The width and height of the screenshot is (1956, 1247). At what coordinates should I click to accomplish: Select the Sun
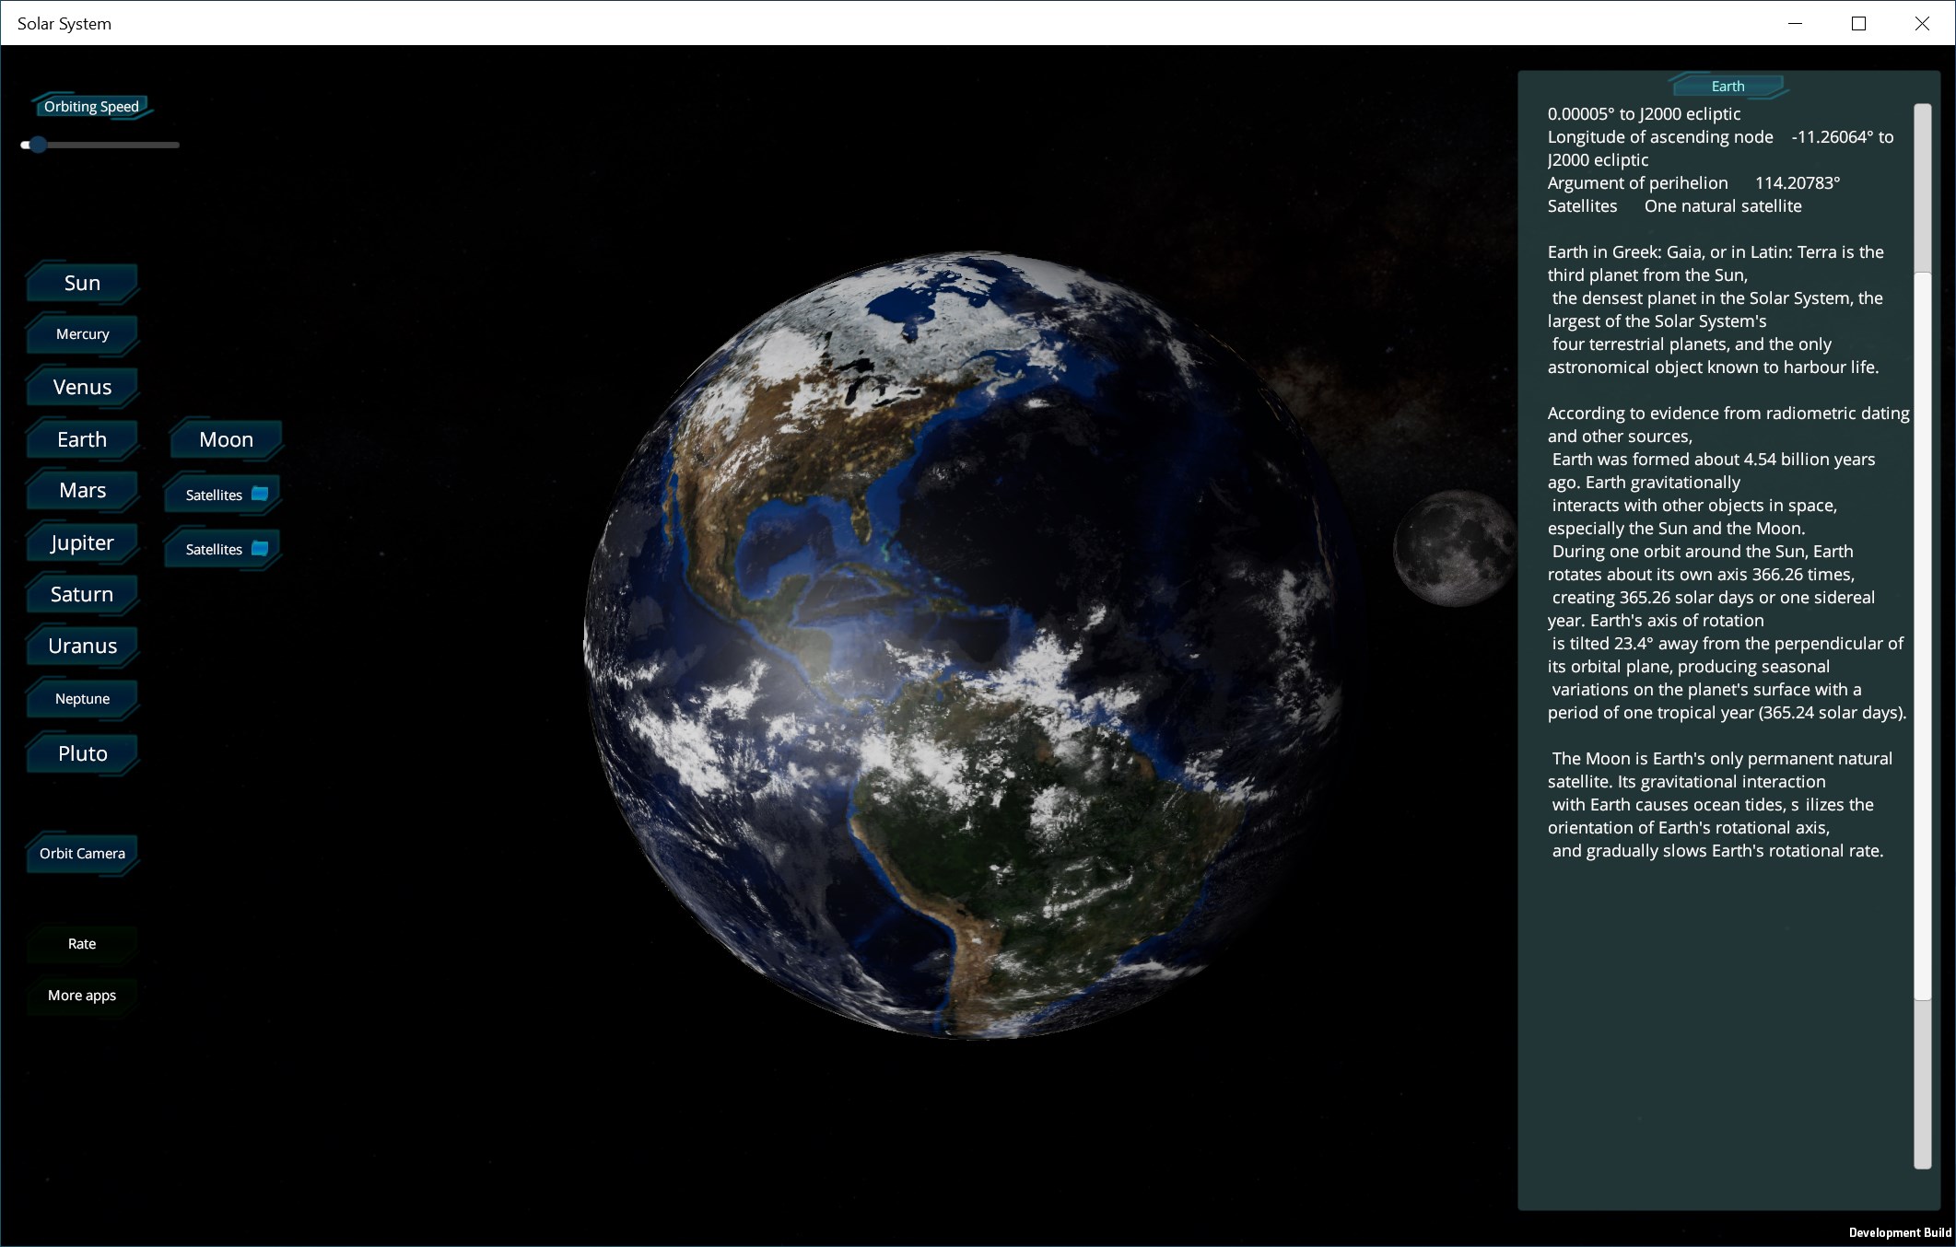(x=82, y=283)
